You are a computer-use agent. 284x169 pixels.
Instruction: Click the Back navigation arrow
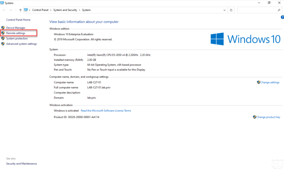(4, 10)
